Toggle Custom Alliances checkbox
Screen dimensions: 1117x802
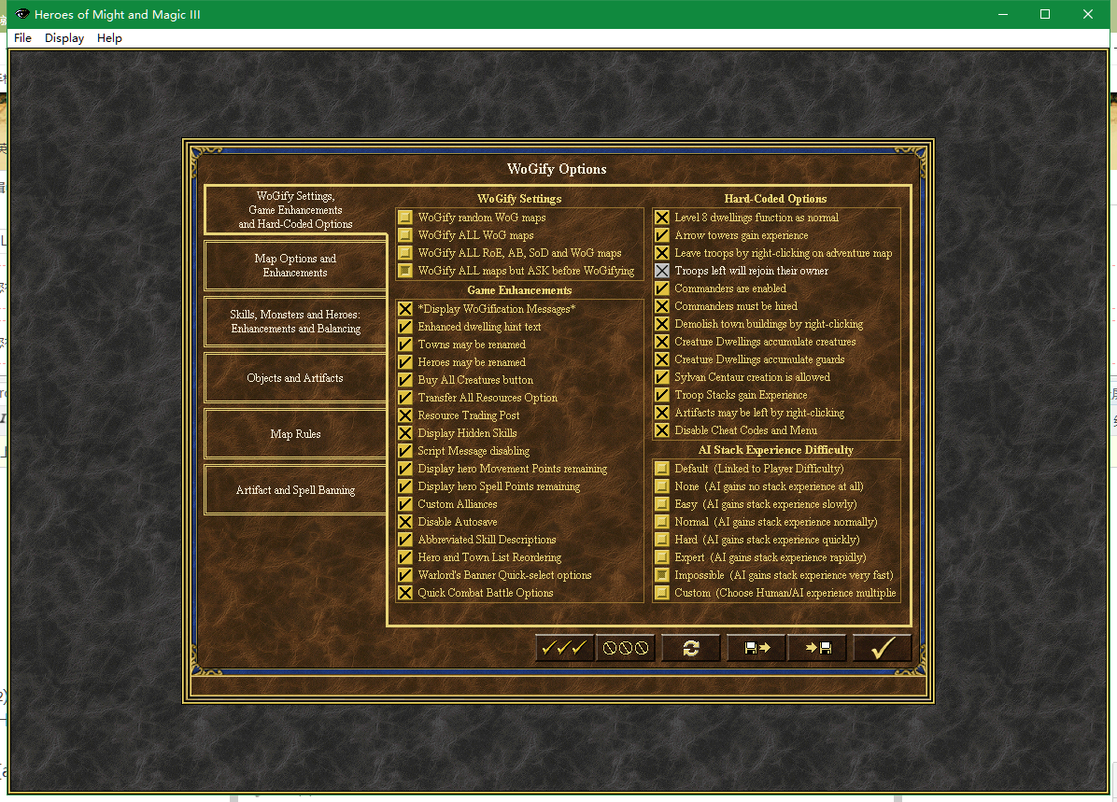pos(405,503)
